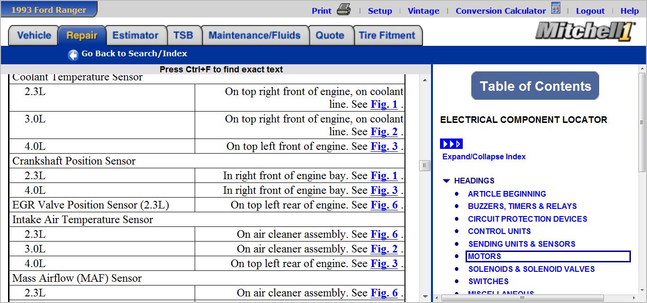This screenshot has height=303, width=647.
Task: Open Fig. 2 for Coolant Sensor 3.0L
Action: [384, 132]
